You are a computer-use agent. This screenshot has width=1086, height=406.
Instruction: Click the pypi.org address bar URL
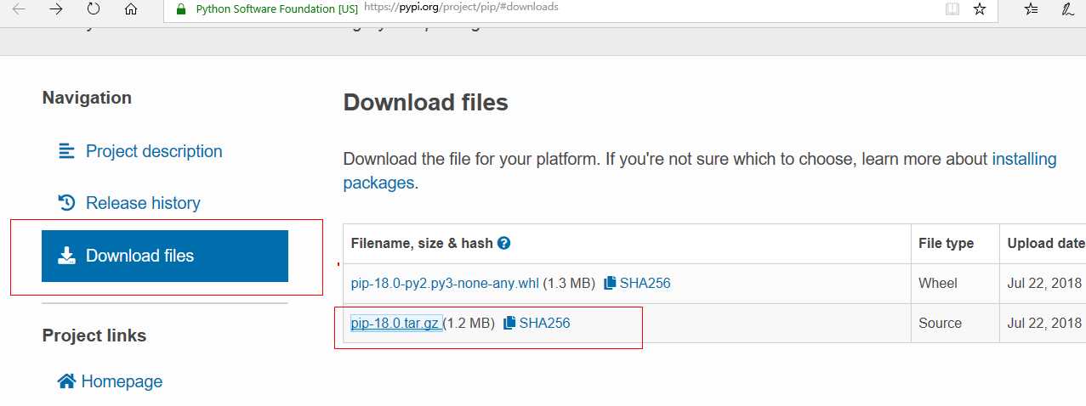pos(461,8)
